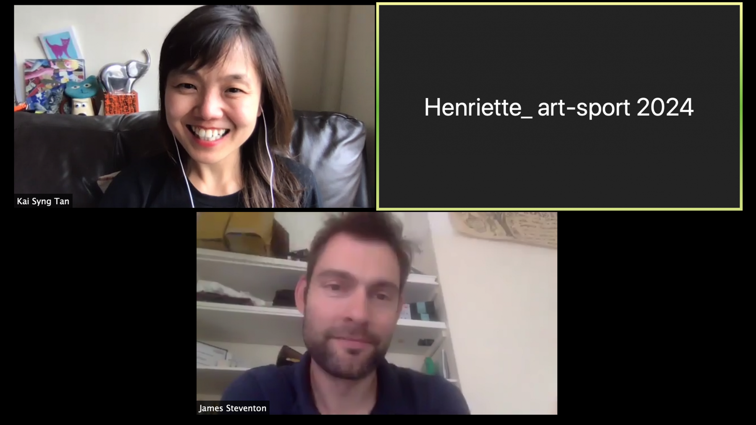This screenshot has width=756, height=425.
Task: Click the 'Kai Syng Tan' name label
Action: point(43,201)
